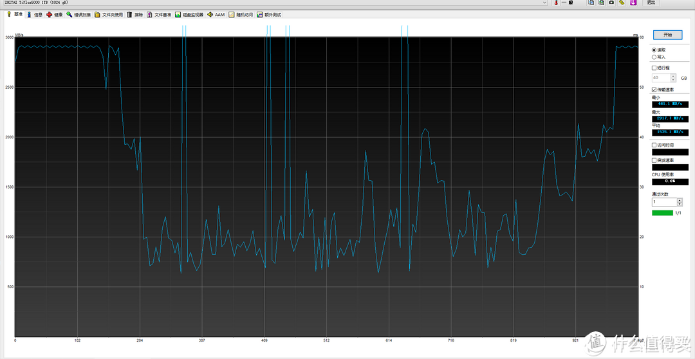Click the green pass progress bar
Screen dimensions: 695x359
pyautogui.click(x=662, y=213)
